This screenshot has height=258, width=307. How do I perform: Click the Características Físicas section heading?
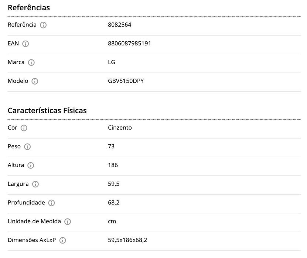[47, 110]
